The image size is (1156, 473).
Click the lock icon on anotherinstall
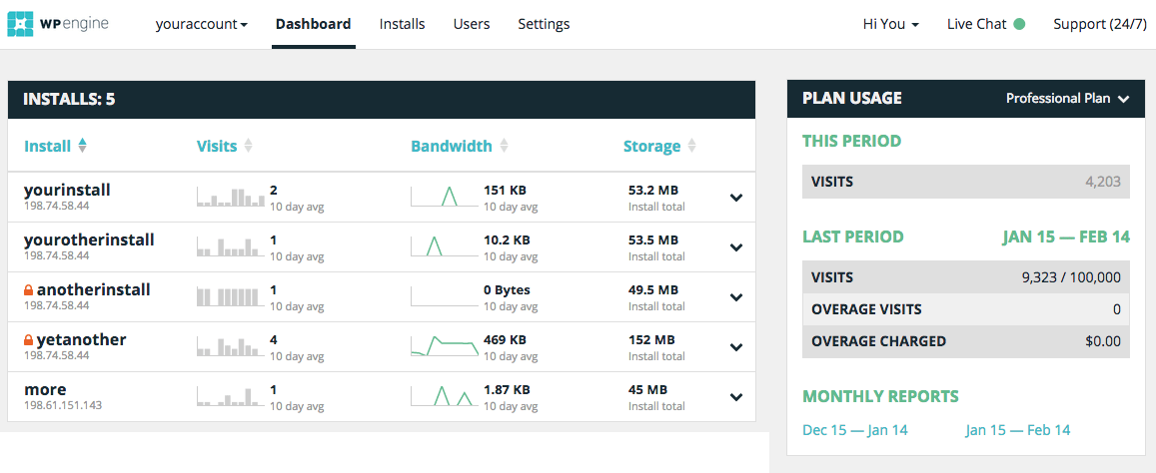click(x=29, y=290)
